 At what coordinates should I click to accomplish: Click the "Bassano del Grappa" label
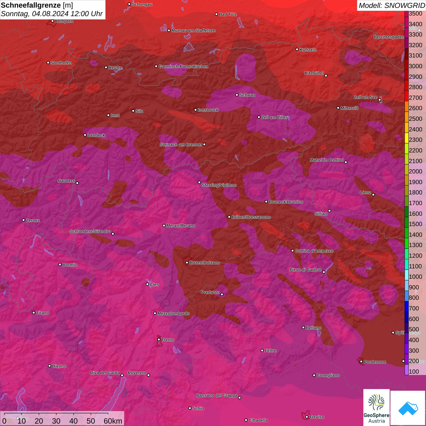click(217, 395)
